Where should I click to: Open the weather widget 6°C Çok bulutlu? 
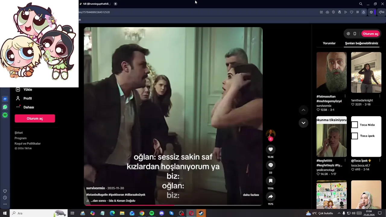coord(319,213)
